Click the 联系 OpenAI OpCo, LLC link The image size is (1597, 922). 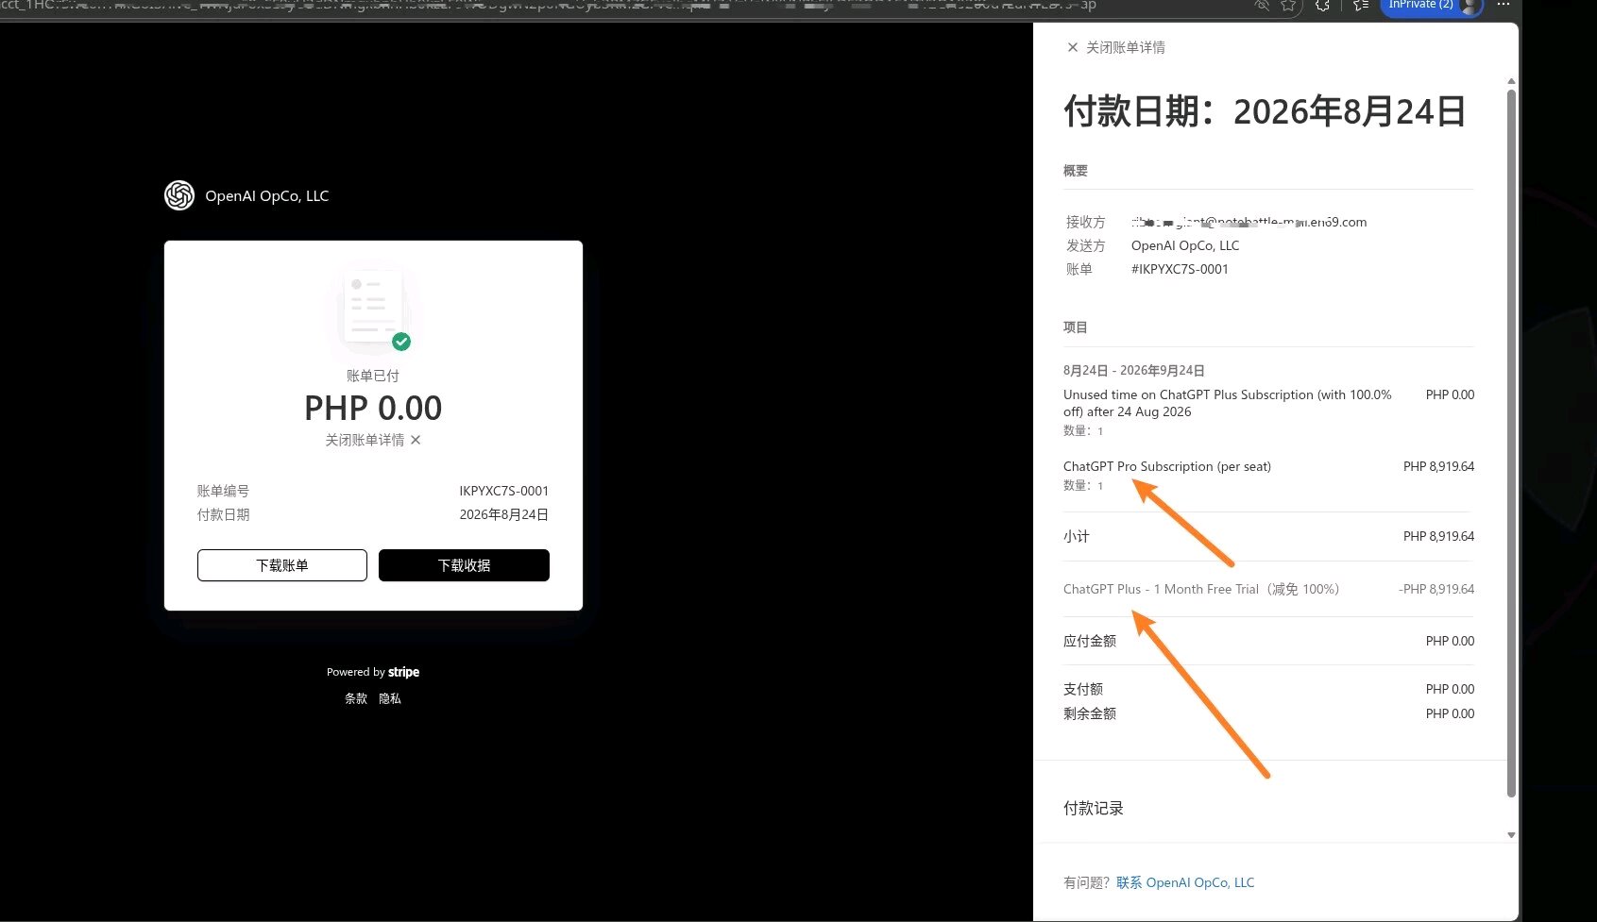point(1185,882)
